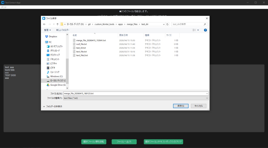Click the view mode icon
The width and height of the screenshot is (268, 148).
[194, 30]
